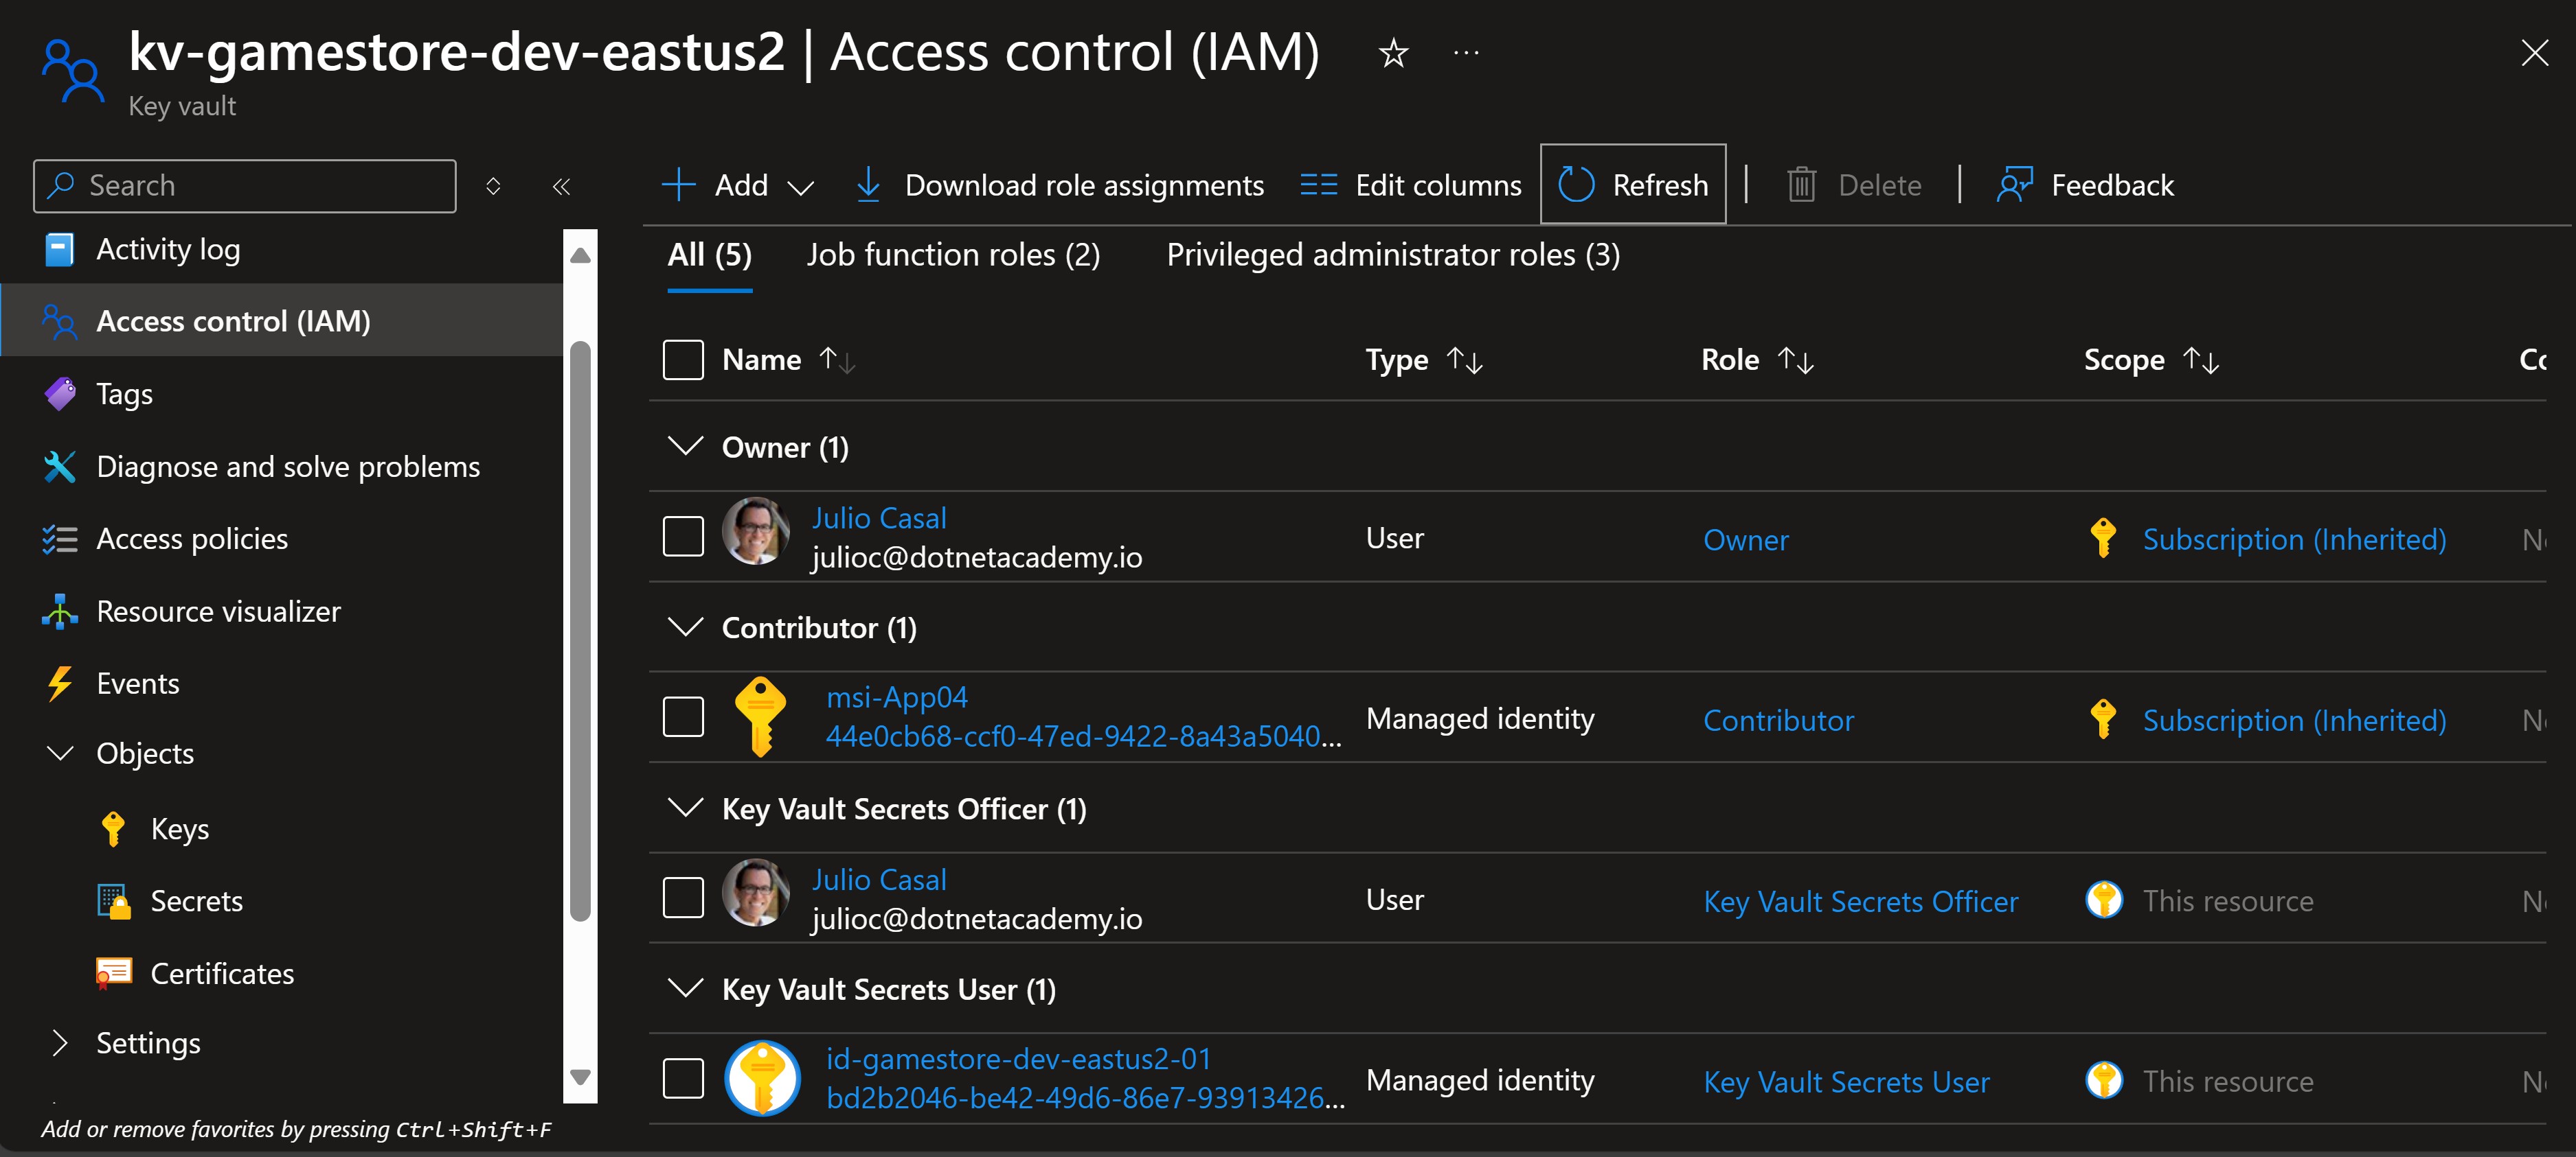Click the sidebar scrollbar down arrow
Image resolution: width=2576 pixels, height=1157 pixels.
(580, 1076)
